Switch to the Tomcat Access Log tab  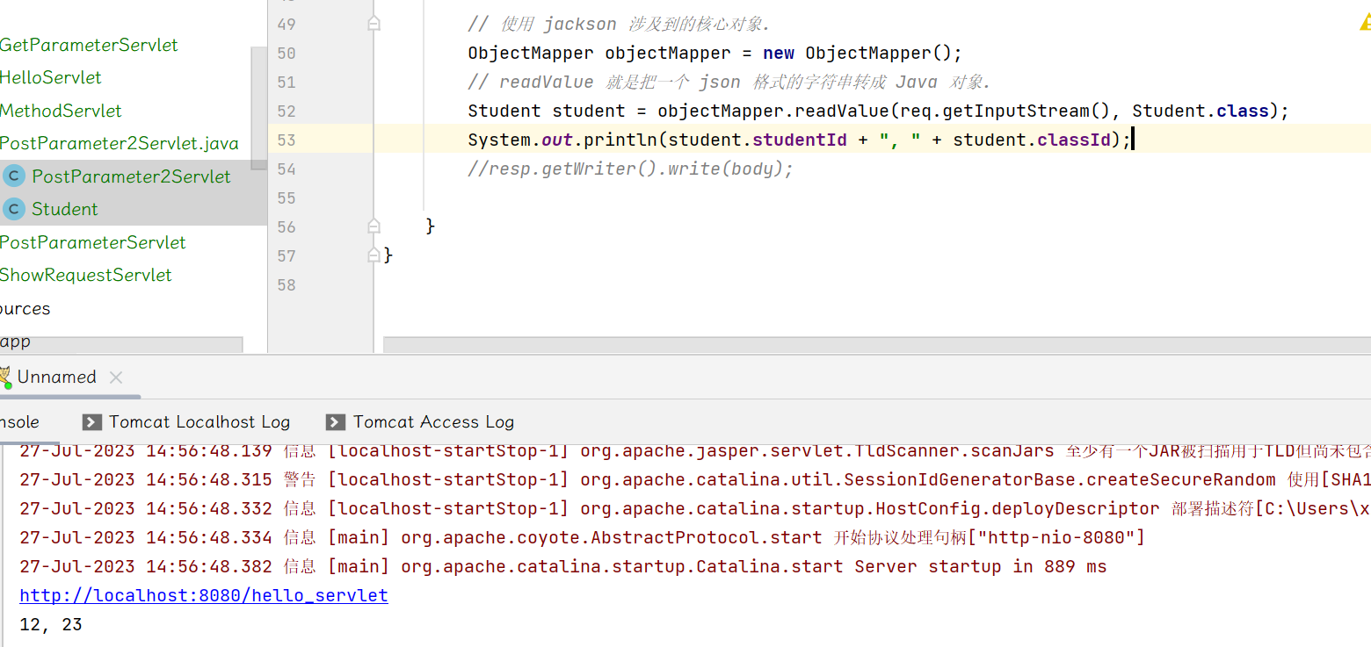coord(420,422)
